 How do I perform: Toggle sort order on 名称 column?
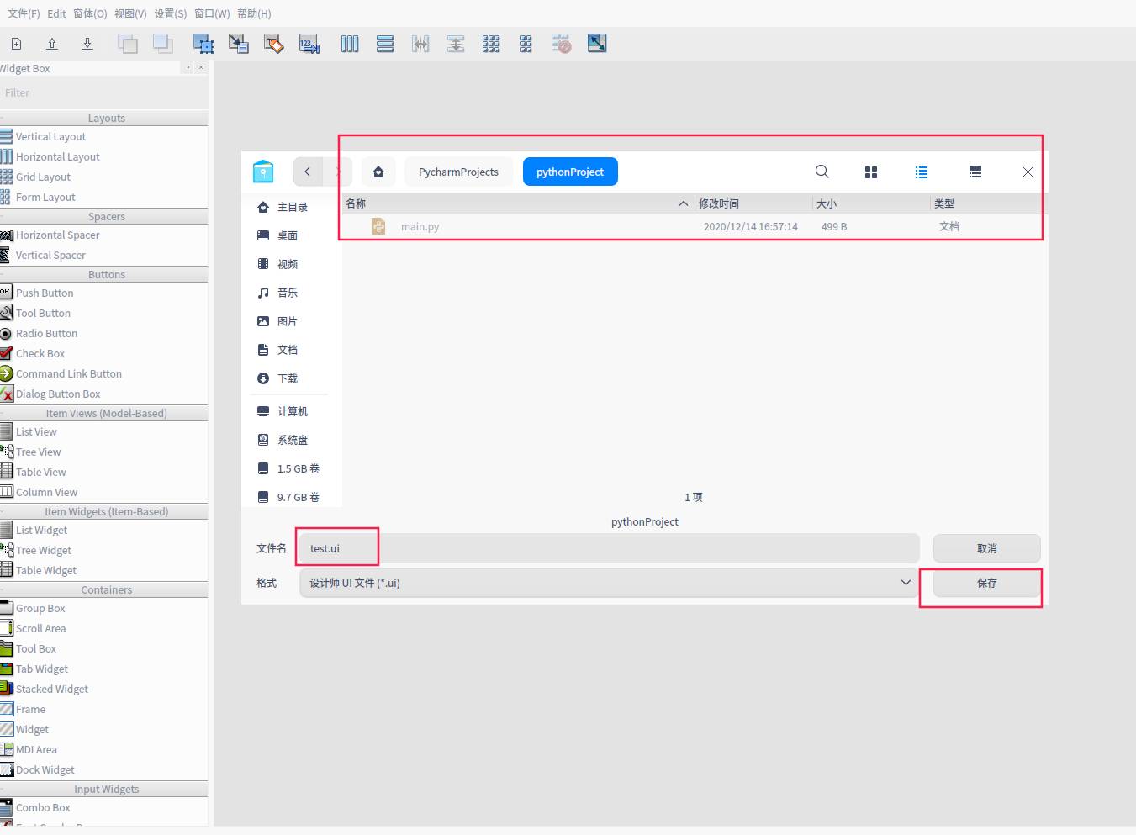point(355,203)
